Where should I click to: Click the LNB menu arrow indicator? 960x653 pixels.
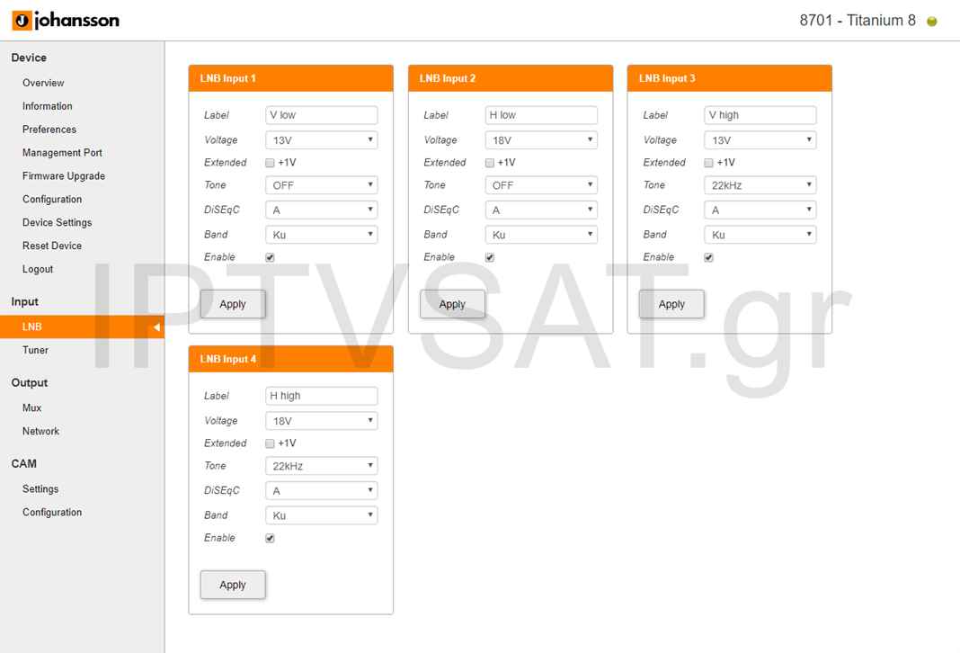[156, 327]
